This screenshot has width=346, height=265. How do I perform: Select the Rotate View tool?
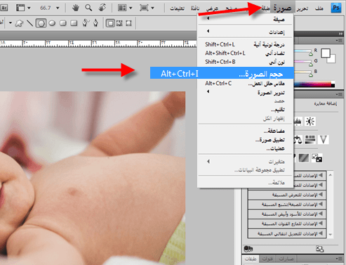[x=102, y=8]
